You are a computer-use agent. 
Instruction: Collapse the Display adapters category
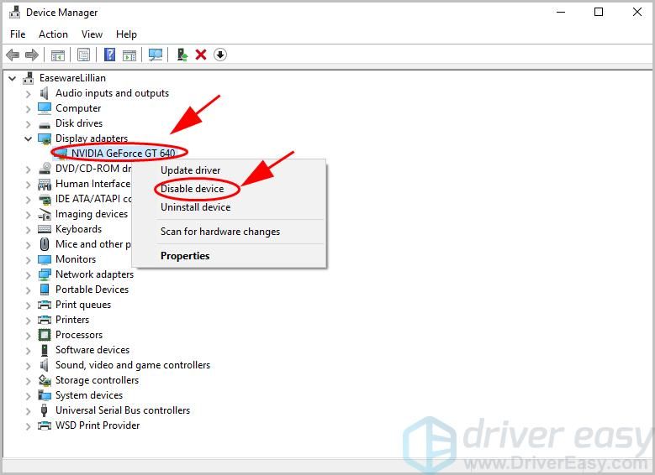[28, 138]
